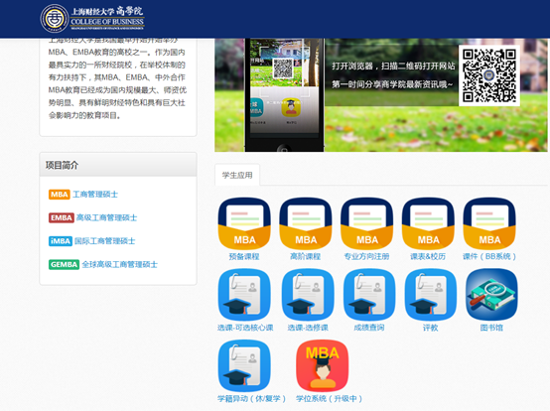The width and height of the screenshot is (550, 411).
Task: Select the 学生应用 tab
Action: (x=237, y=175)
